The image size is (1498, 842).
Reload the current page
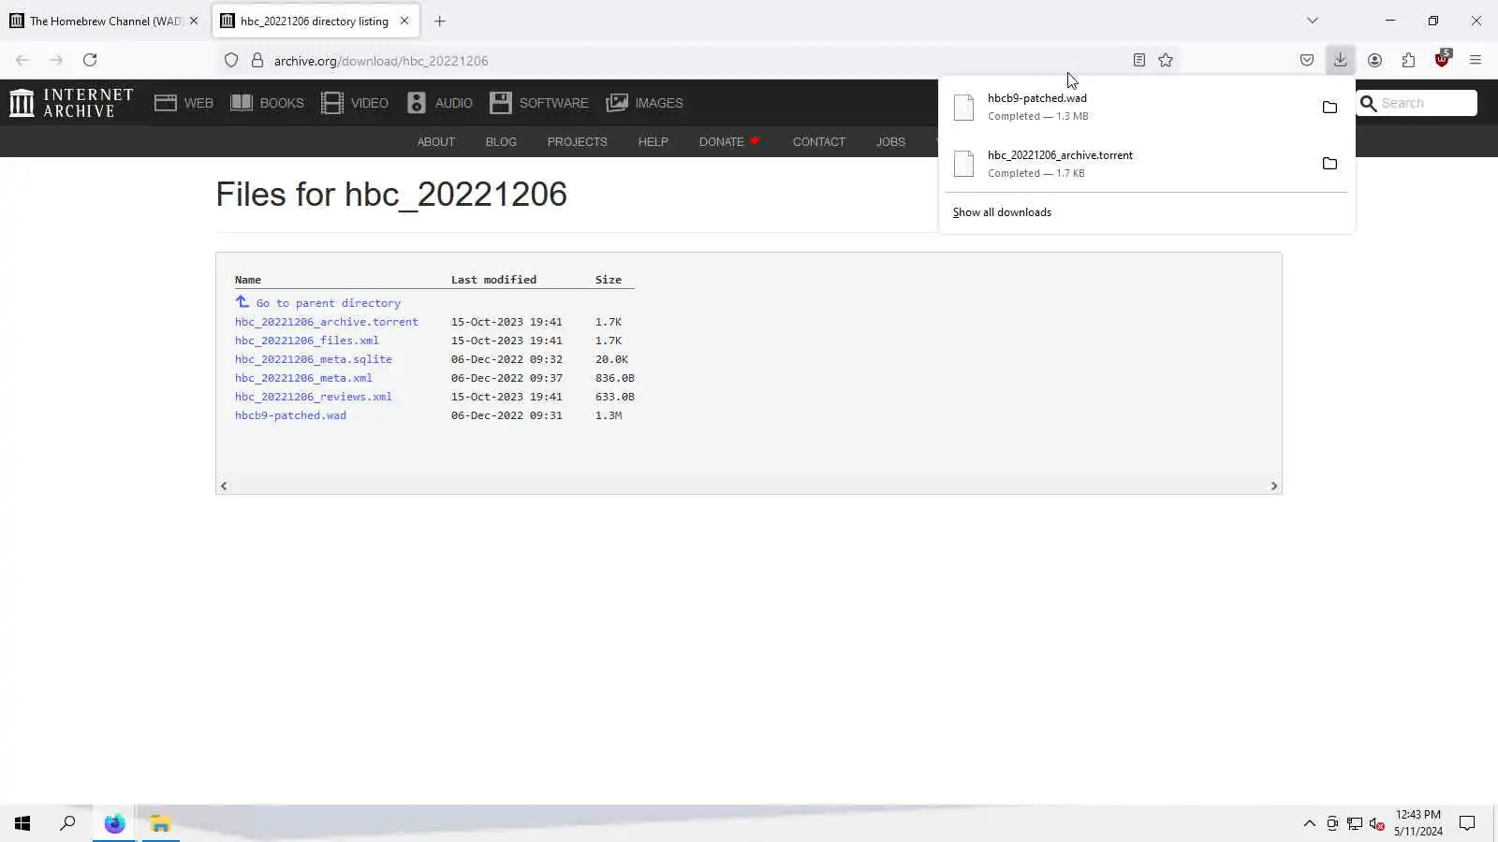pos(90,60)
